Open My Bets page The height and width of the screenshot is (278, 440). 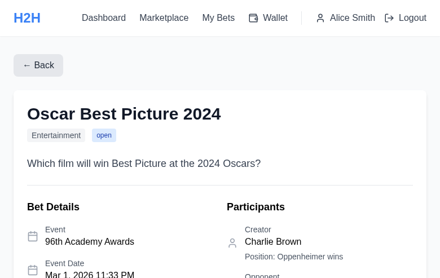tap(218, 18)
